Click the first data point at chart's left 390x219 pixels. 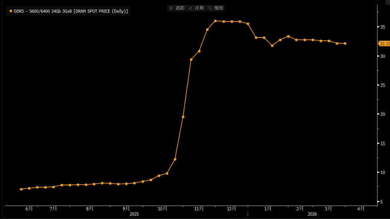coord(21,189)
